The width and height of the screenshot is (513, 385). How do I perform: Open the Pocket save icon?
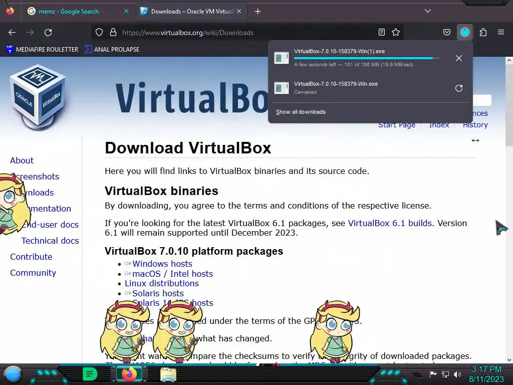click(x=446, y=32)
